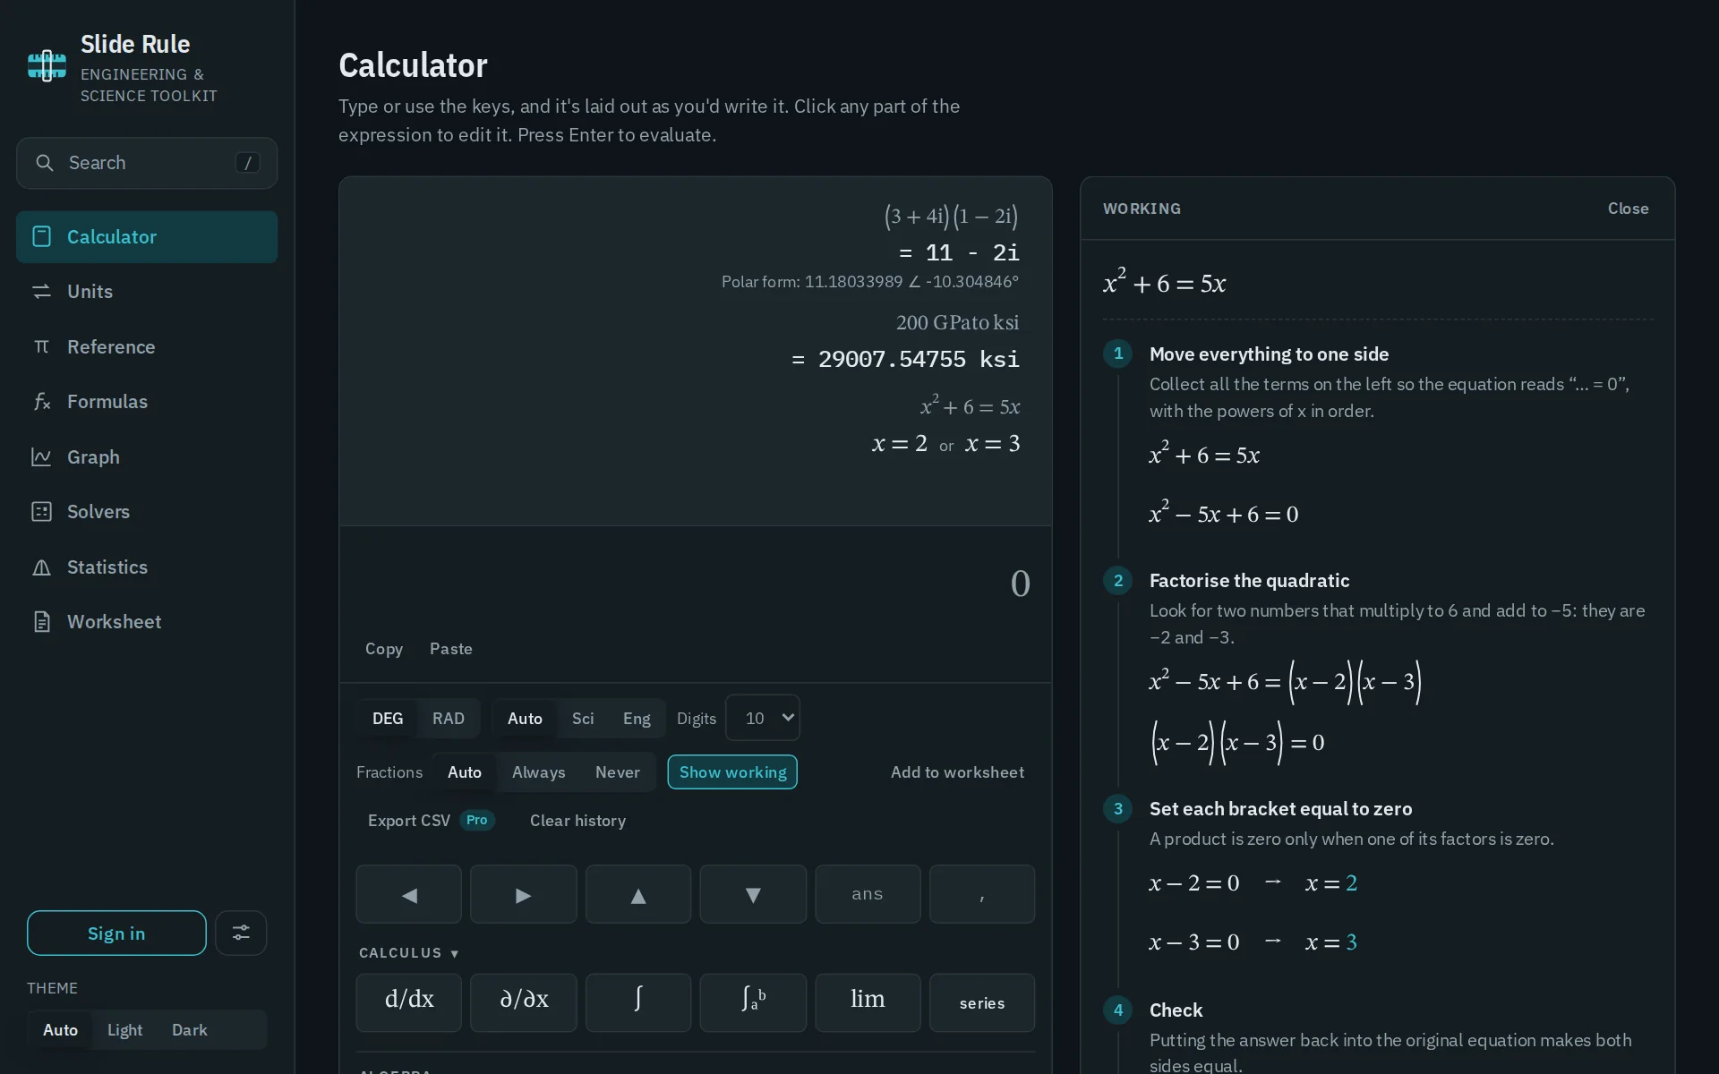Viewport: 1719px width, 1074px height.
Task: Toggle the Show working button
Action: click(x=732, y=771)
